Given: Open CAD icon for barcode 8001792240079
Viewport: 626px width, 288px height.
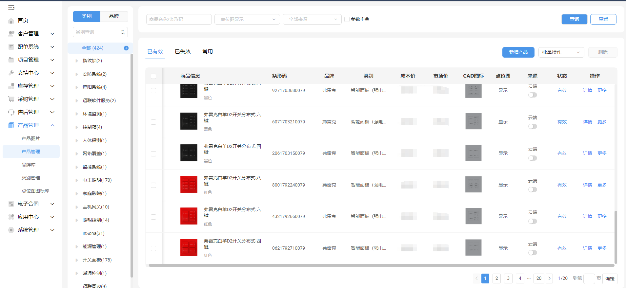Looking at the screenshot, I should pos(474,184).
